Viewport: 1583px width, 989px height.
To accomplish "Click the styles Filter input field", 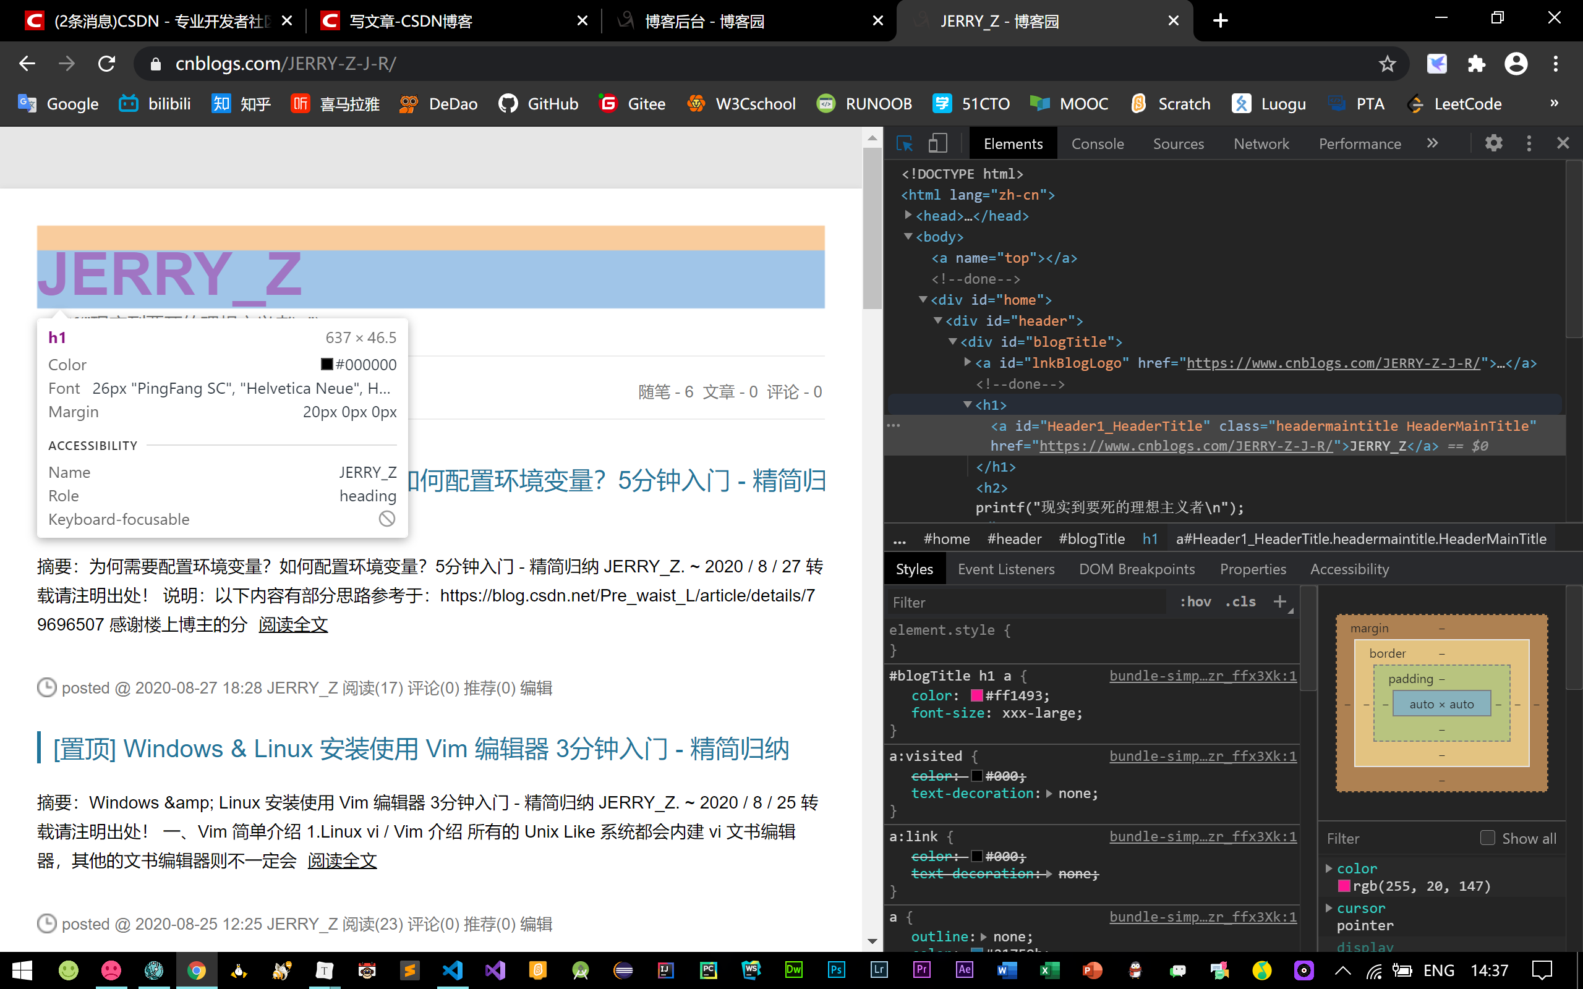I will [x=1020, y=602].
